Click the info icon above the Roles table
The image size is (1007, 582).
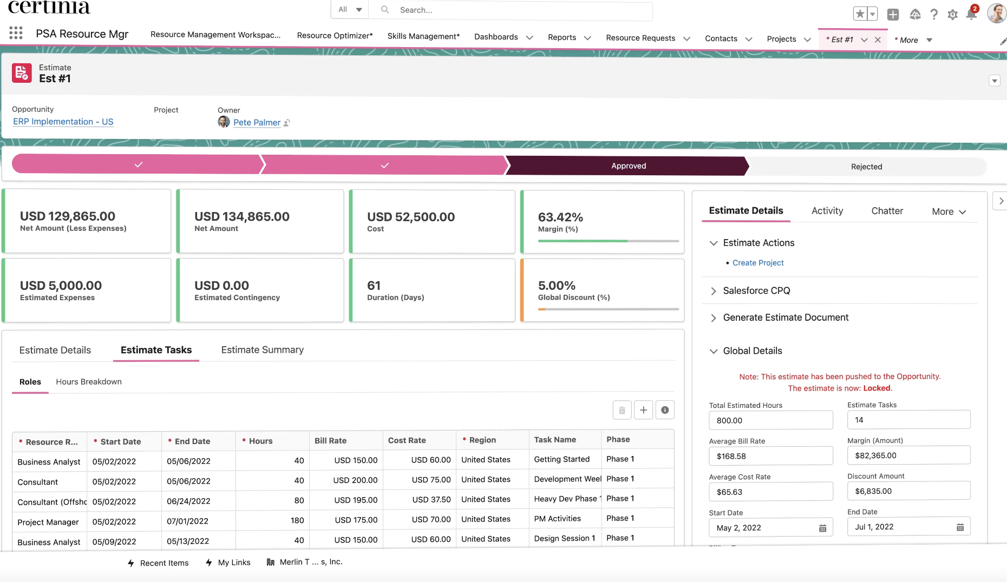click(665, 410)
